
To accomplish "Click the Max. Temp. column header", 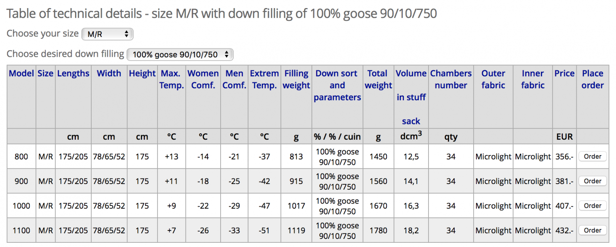I will click(x=171, y=79).
